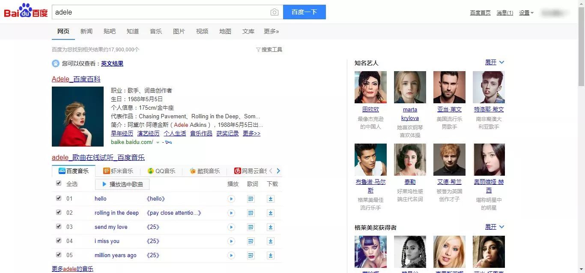Click the 百度一下 search button

pyautogui.click(x=304, y=12)
